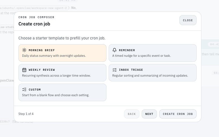
Task: Click 'Recurring synthesis across a longer time window'
Action: click(x=56, y=75)
